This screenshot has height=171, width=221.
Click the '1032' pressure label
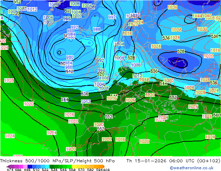(203, 29)
